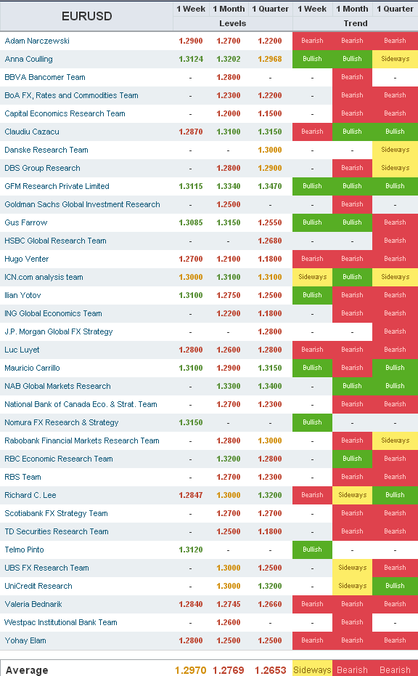Click Danske Research's quarter Sideways cell

396,150
